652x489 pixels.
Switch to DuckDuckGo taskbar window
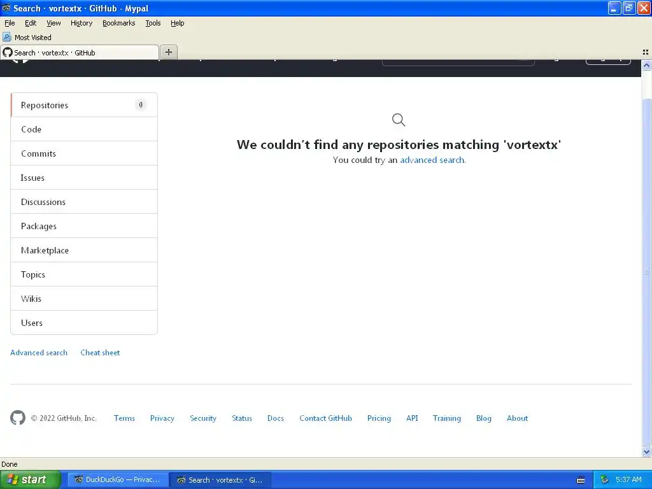click(118, 480)
